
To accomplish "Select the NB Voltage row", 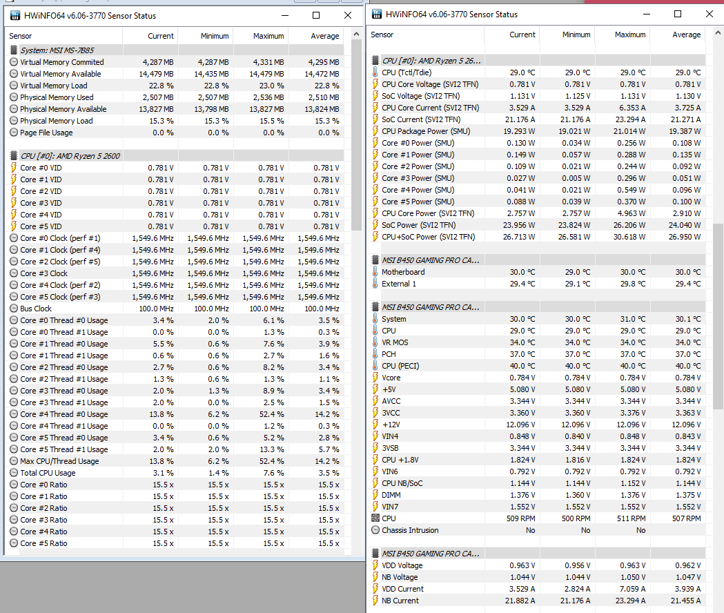I will pyautogui.click(x=536, y=577).
